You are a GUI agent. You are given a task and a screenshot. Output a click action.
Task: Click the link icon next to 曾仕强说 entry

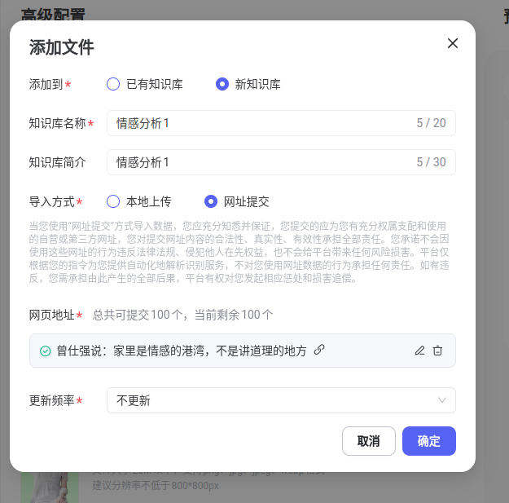(319, 350)
